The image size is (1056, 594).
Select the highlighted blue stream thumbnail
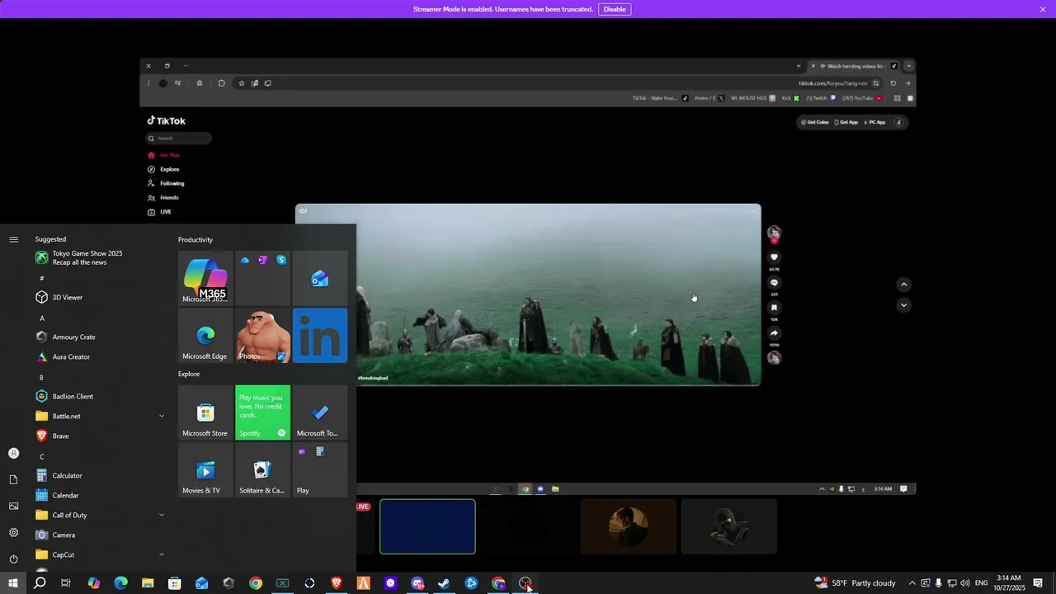point(427,526)
